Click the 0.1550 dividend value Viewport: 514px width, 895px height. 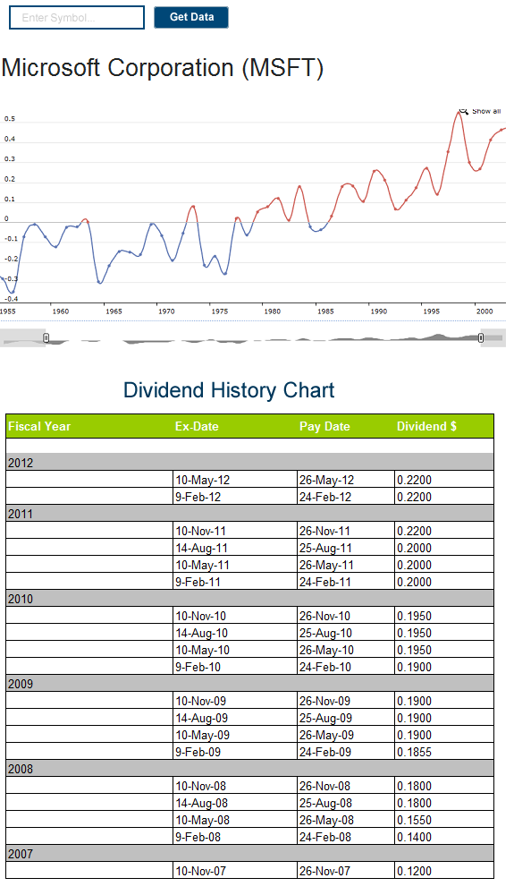[x=414, y=820]
